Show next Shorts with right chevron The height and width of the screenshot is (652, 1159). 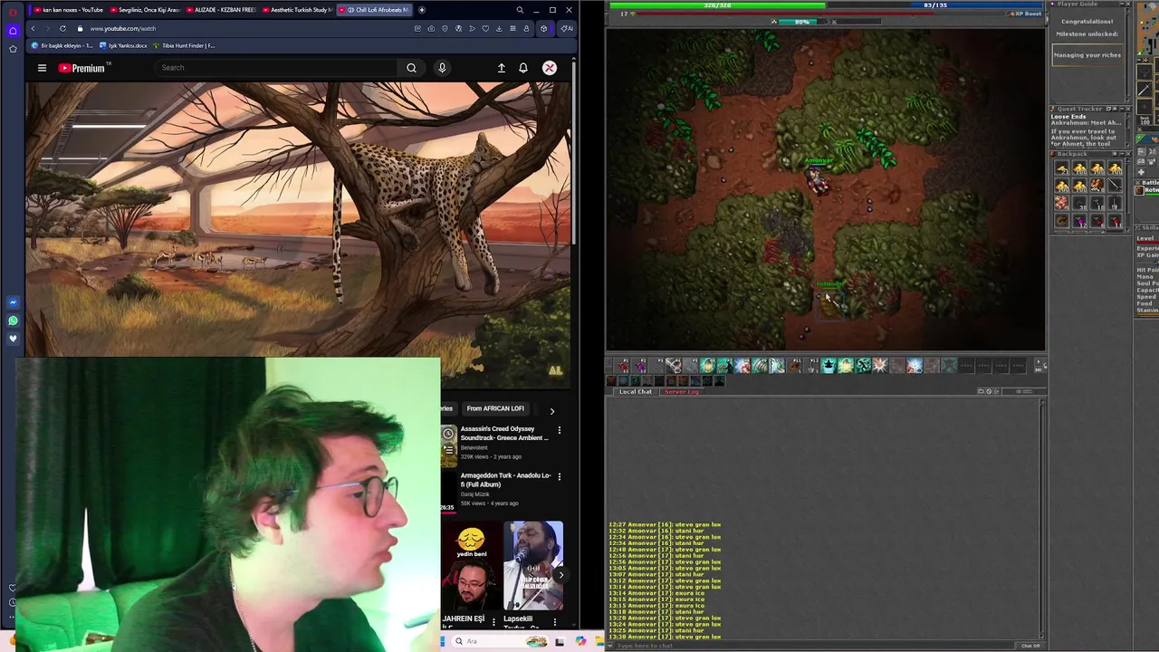coord(560,574)
